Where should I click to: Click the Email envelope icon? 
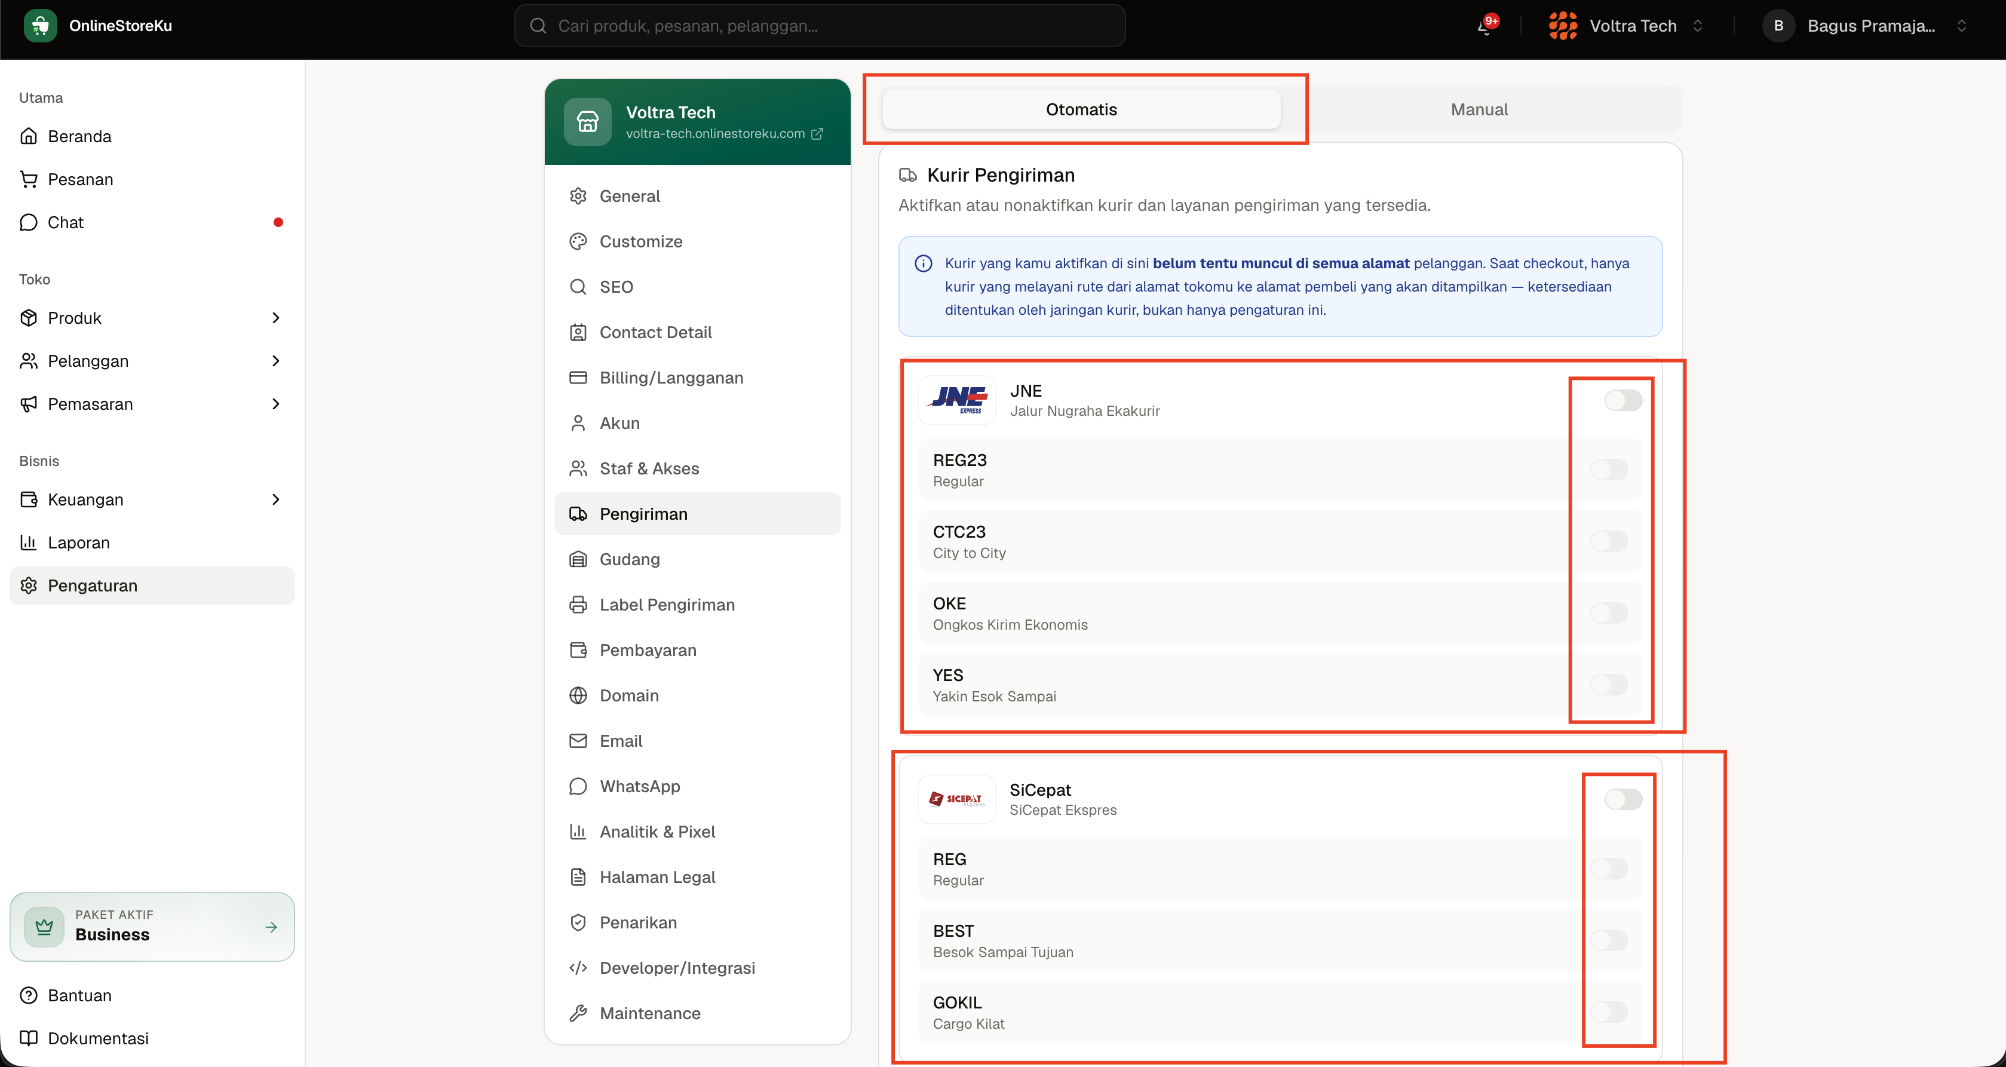pos(578,741)
